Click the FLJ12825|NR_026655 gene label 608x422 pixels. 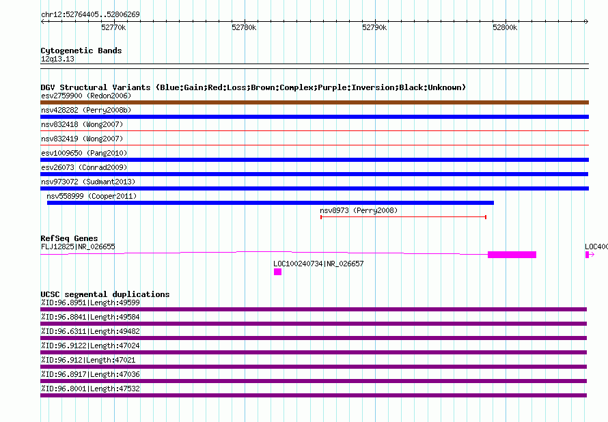pyautogui.click(x=78, y=247)
